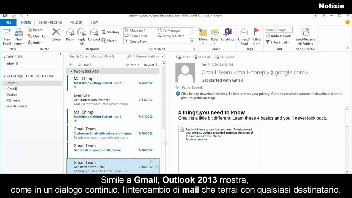Open Get Gmail on your mobile phone email
Viewport: 352px width, 198px height.
[113, 150]
